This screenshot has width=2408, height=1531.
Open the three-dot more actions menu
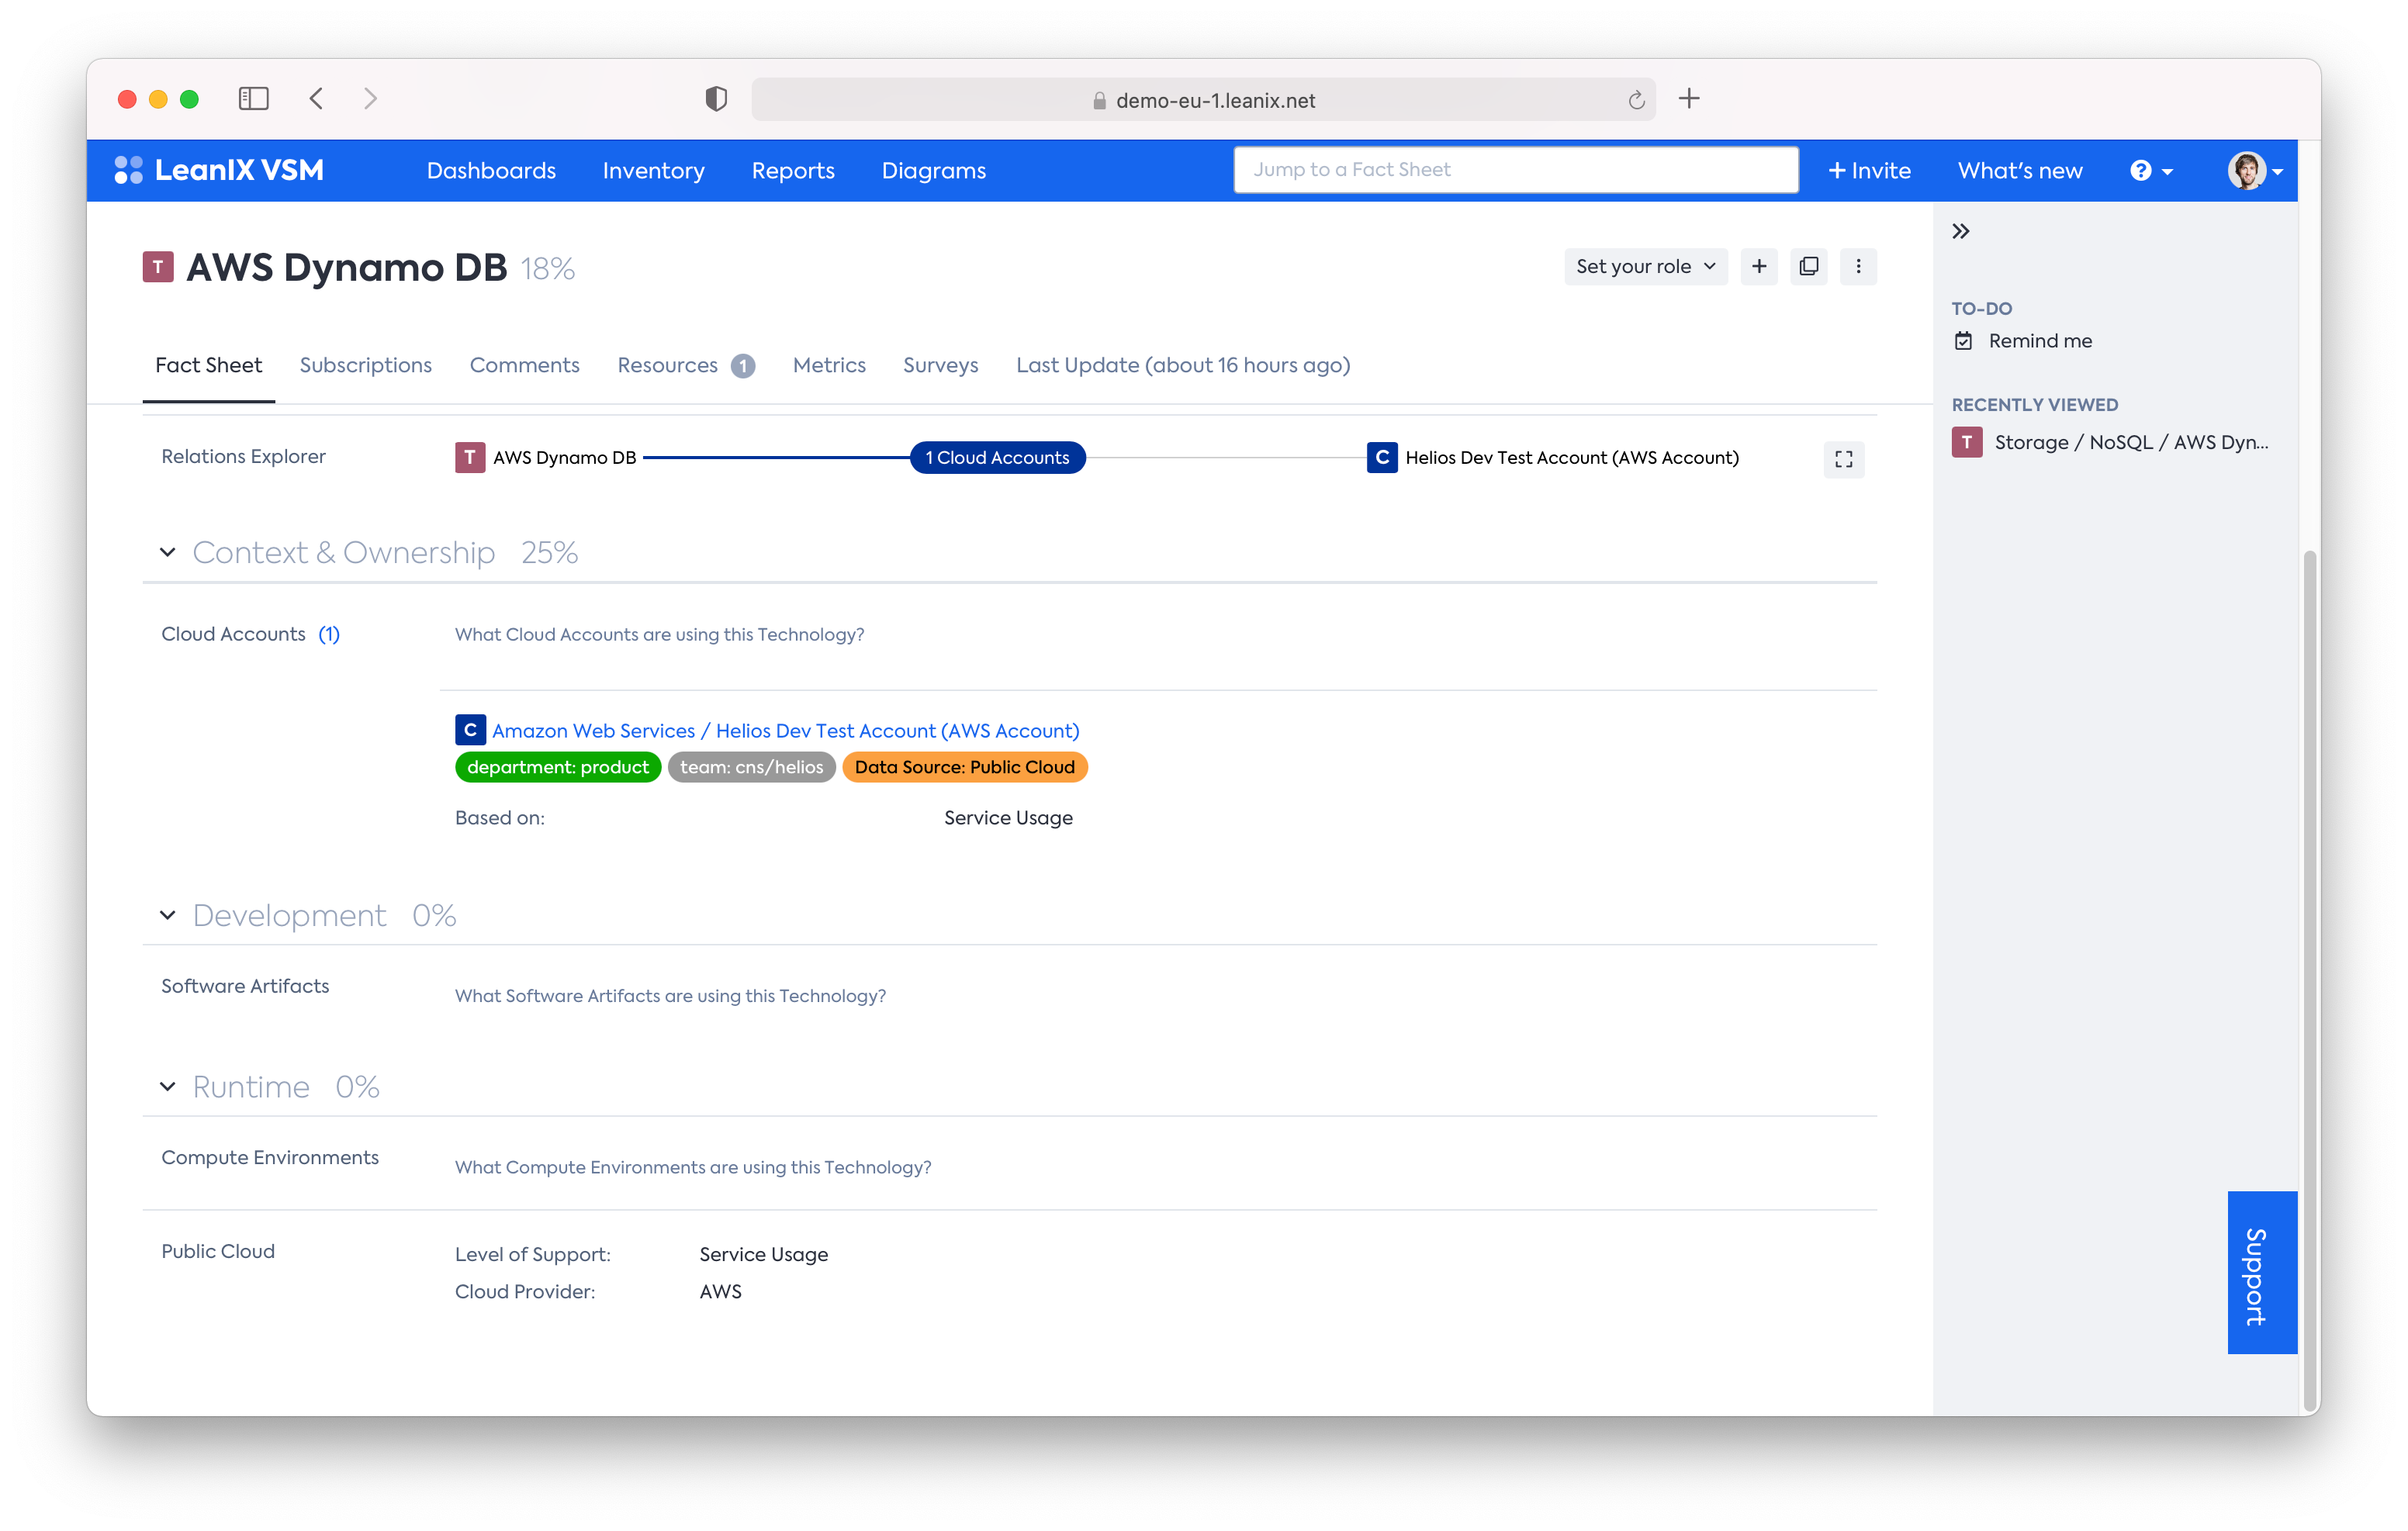tap(1858, 266)
